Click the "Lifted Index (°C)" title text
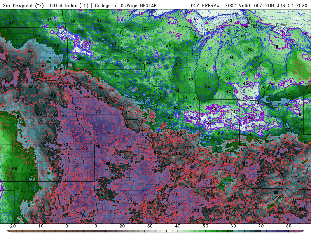311x233 pixels. (x=69, y=6)
